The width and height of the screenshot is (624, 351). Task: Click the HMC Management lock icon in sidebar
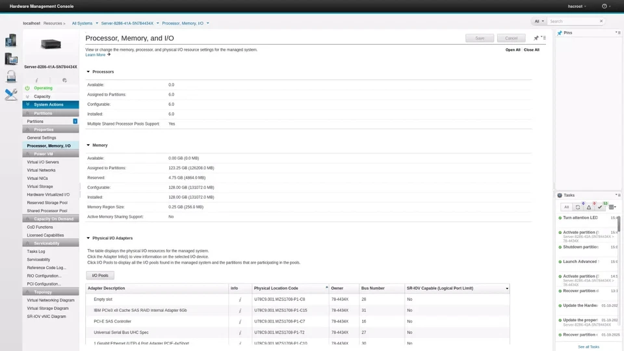[x=11, y=77]
